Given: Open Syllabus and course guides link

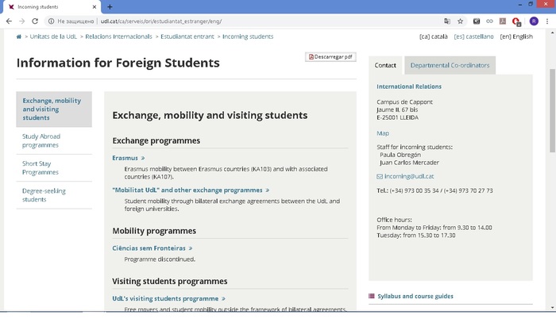Looking at the screenshot, I should (415, 296).
